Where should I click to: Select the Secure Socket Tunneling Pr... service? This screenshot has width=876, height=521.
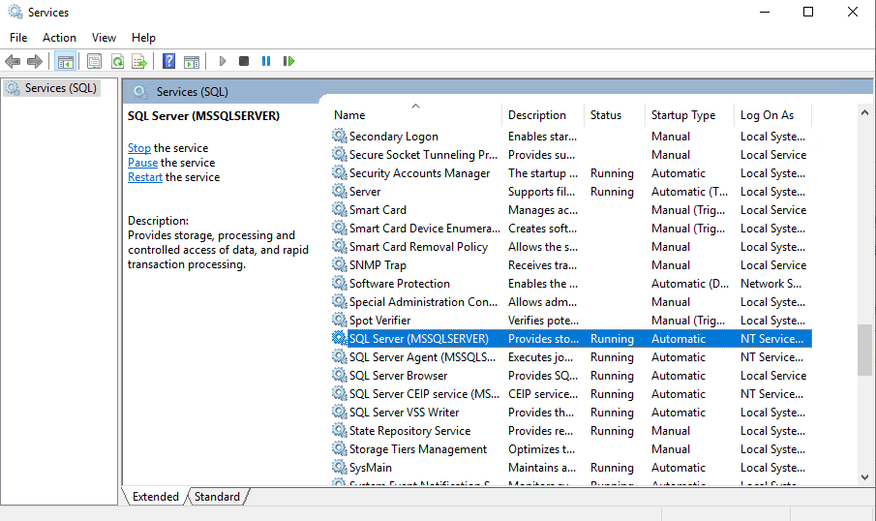tap(423, 154)
